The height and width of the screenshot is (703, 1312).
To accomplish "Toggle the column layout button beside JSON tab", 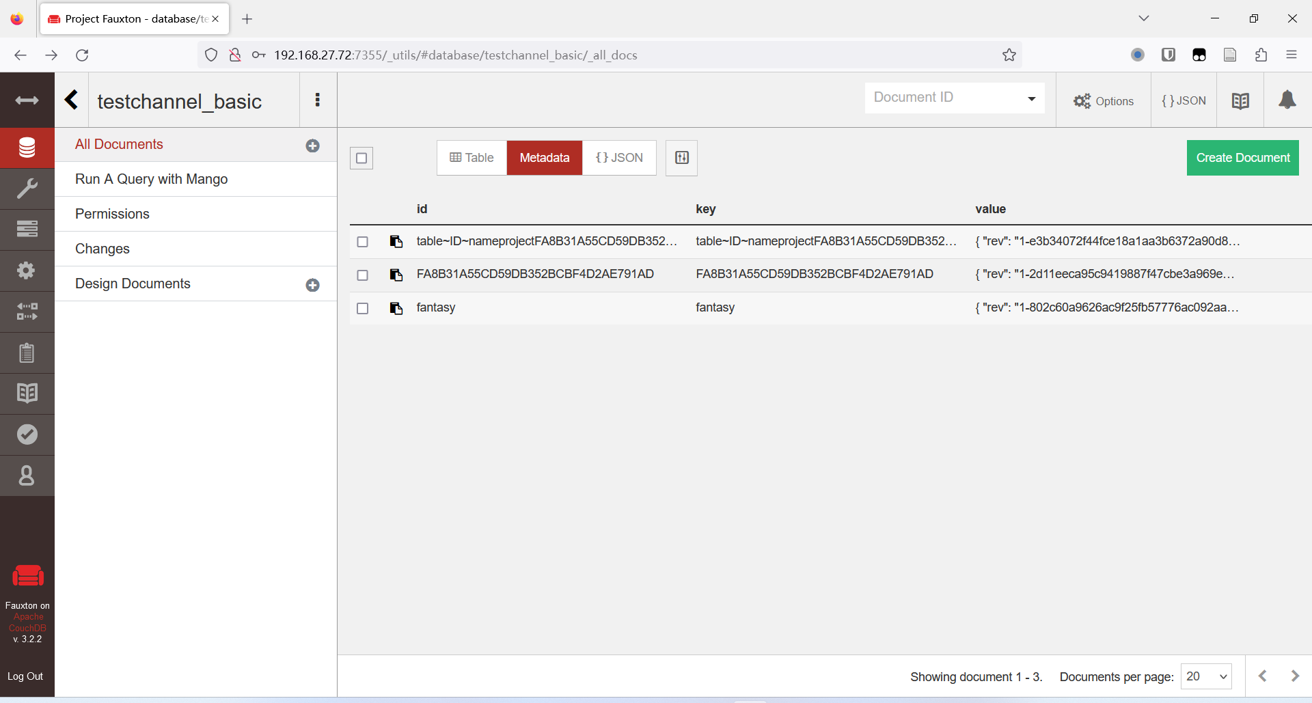I will pos(681,158).
